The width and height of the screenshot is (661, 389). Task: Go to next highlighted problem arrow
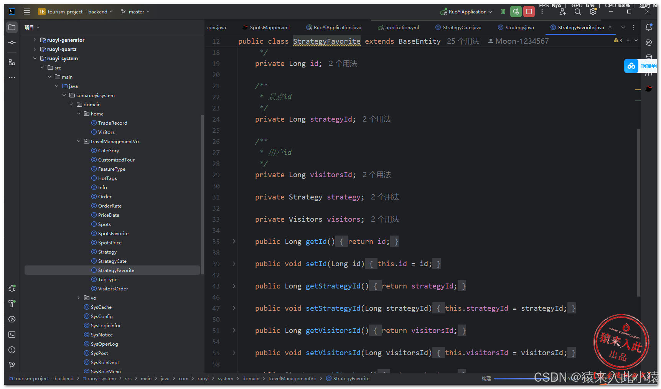pyautogui.click(x=636, y=40)
